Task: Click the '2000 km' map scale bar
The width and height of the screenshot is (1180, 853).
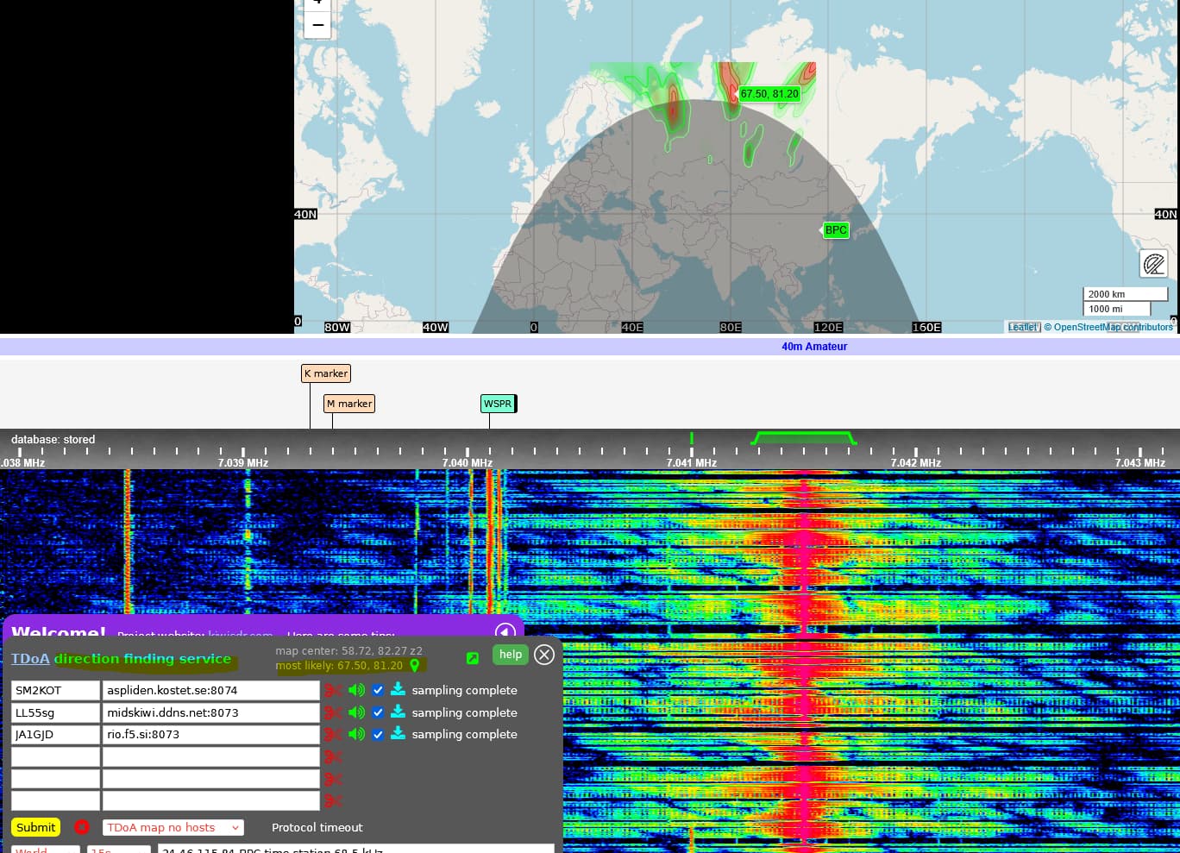Action: (1126, 294)
